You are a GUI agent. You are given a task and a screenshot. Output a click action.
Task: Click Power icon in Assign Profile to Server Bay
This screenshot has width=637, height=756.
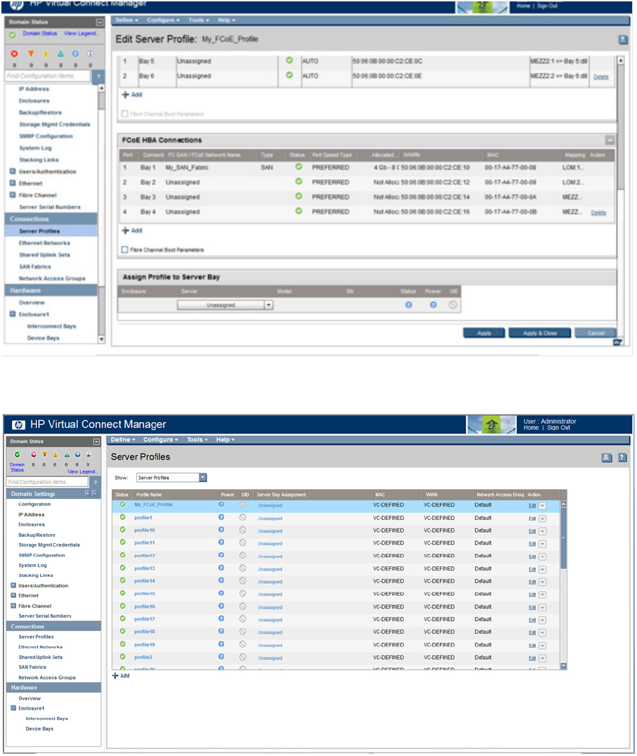(433, 305)
